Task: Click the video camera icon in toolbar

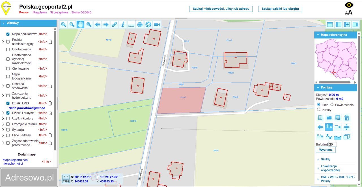Action: pyautogui.click(x=157, y=25)
